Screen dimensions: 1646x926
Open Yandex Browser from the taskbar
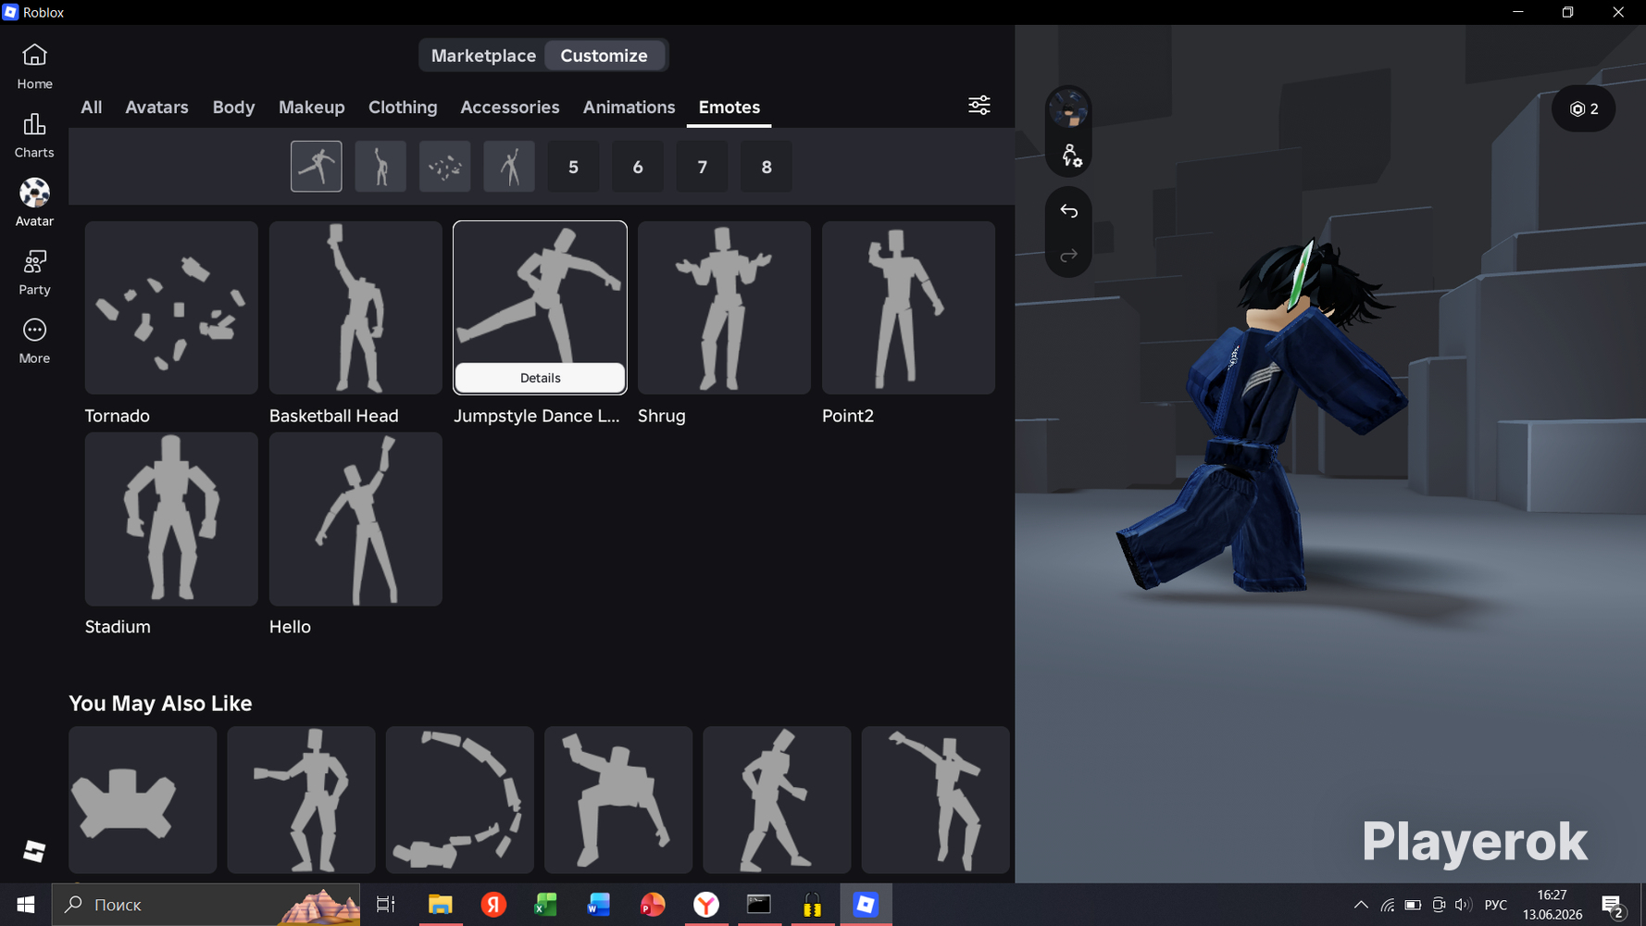(x=706, y=905)
